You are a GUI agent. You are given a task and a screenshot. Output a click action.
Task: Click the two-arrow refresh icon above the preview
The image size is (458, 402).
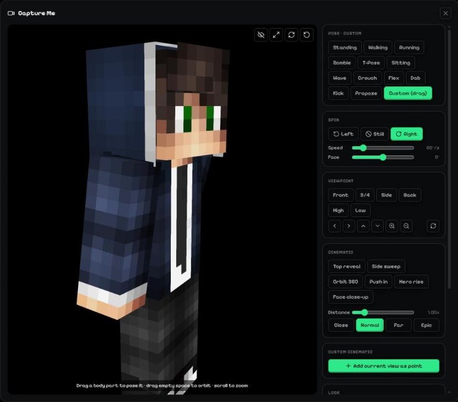291,35
